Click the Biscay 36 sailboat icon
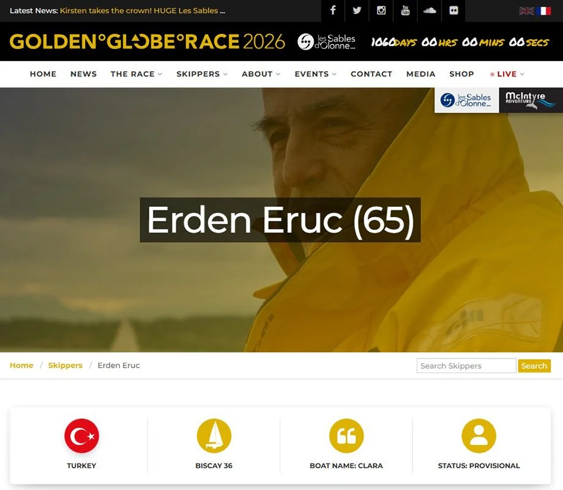Screen dimensions: 563x490 pyautogui.click(x=214, y=436)
